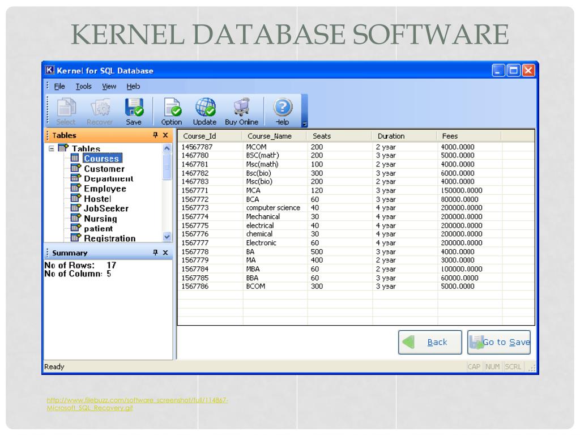
Task: Click the Mechanical course cell
Action: pyautogui.click(x=263, y=217)
